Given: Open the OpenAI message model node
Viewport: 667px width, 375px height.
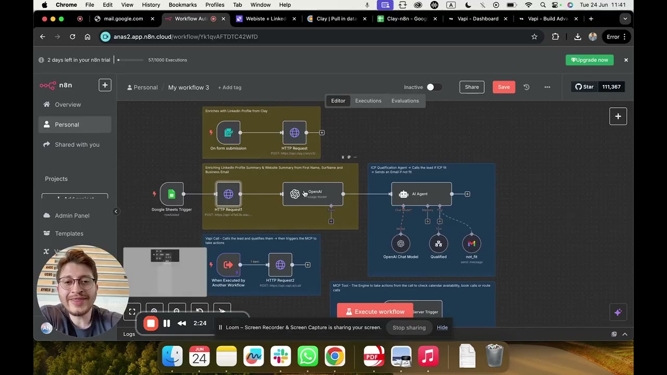Looking at the screenshot, I should (313, 194).
